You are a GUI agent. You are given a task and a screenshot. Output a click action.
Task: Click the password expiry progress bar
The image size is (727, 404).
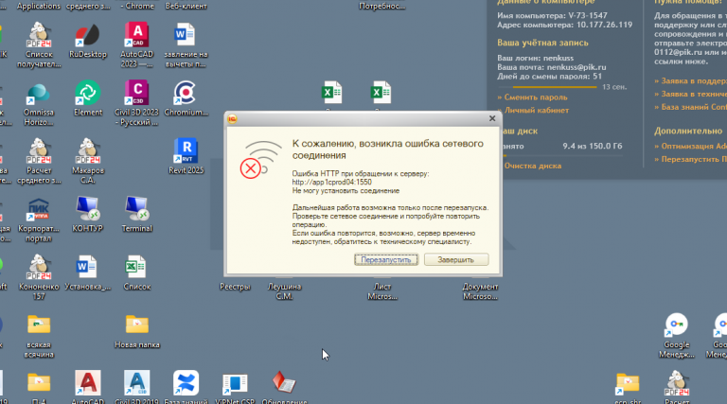(x=547, y=87)
